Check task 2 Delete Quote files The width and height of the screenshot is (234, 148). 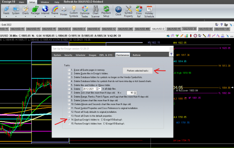(x=69, y=73)
